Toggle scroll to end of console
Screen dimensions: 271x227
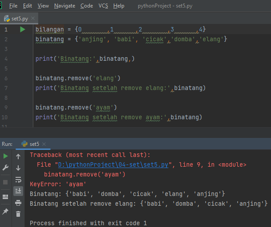tap(18, 191)
